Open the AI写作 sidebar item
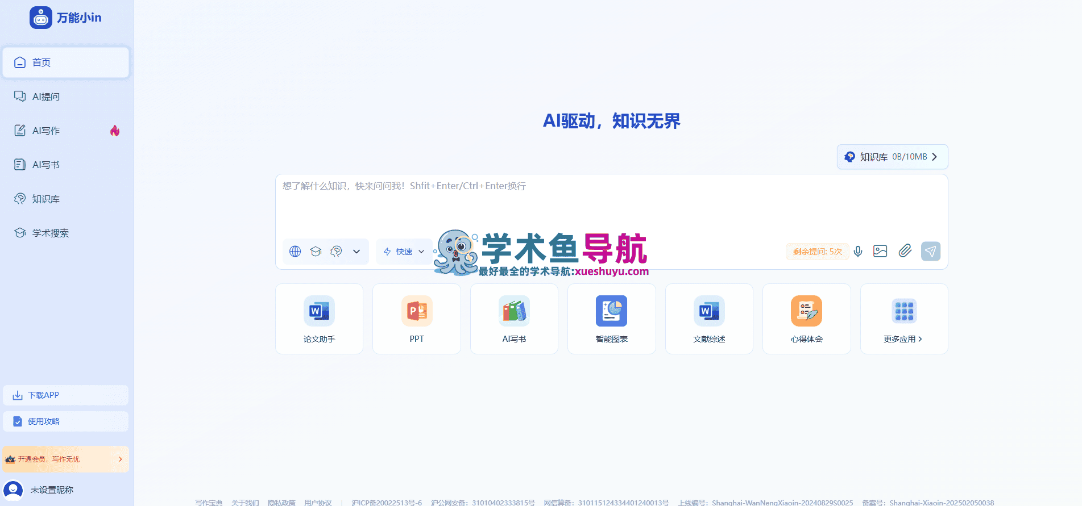 tap(66, 131)
